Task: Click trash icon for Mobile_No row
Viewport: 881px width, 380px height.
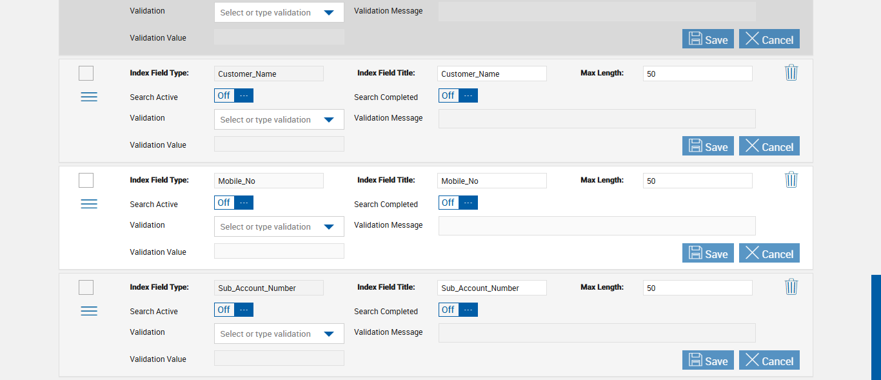Action: point(791,180)
